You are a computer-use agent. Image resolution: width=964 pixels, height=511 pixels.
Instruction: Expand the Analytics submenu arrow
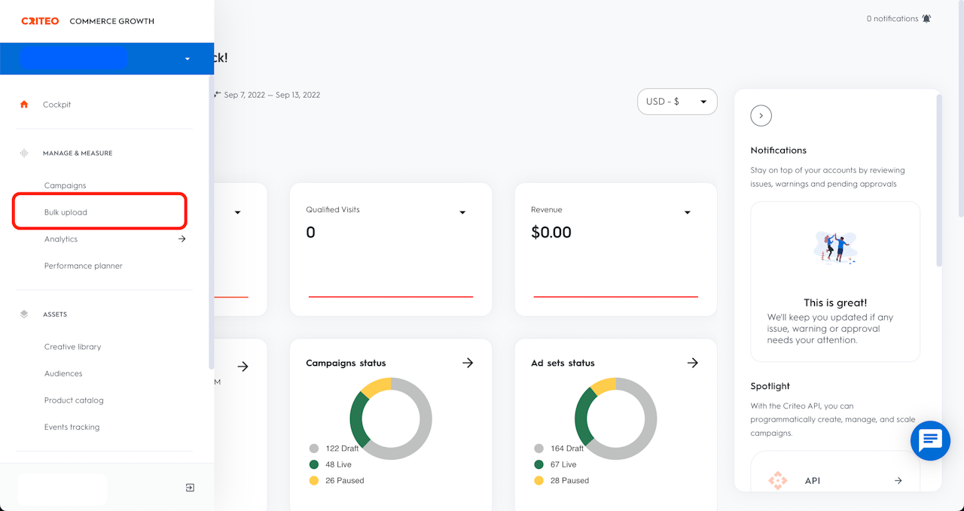(x=182, y=239)
